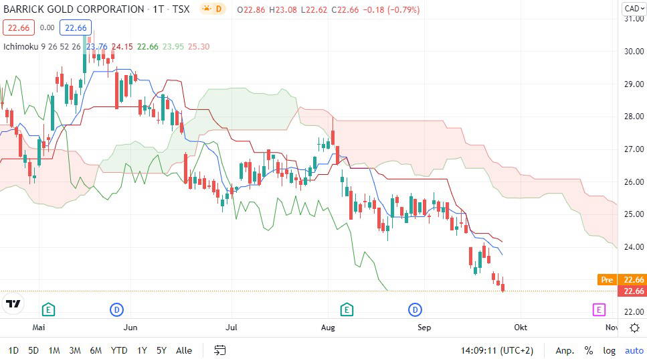Select the YTD time range
Image resolution: width=647 pixels, height=359 pixels.
[x=119, y=350]
